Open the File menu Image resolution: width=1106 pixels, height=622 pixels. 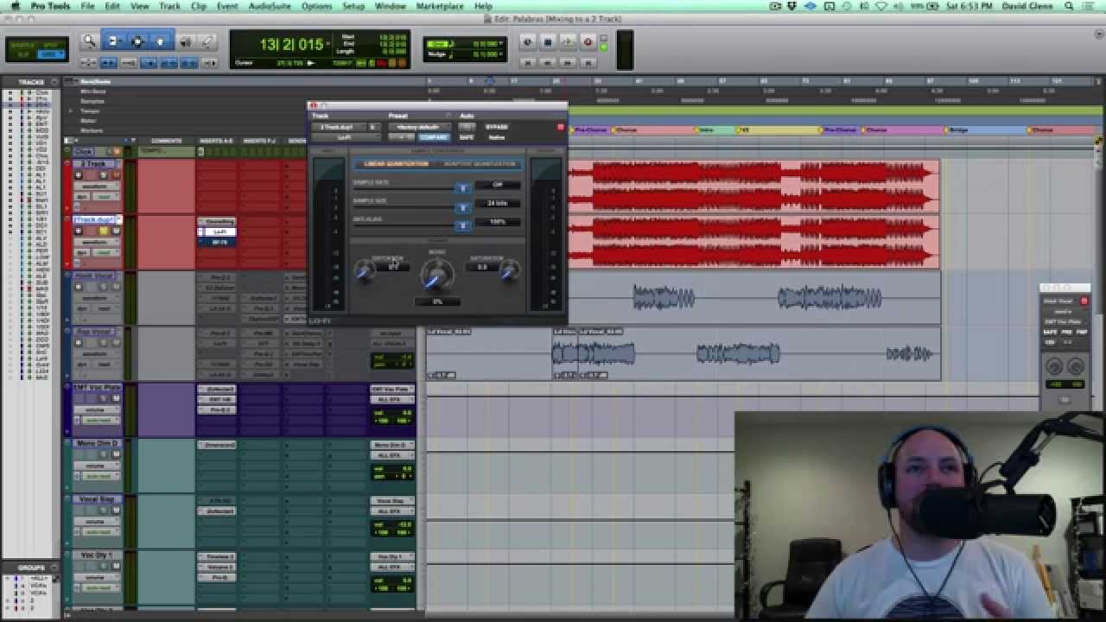pos(87,6)
